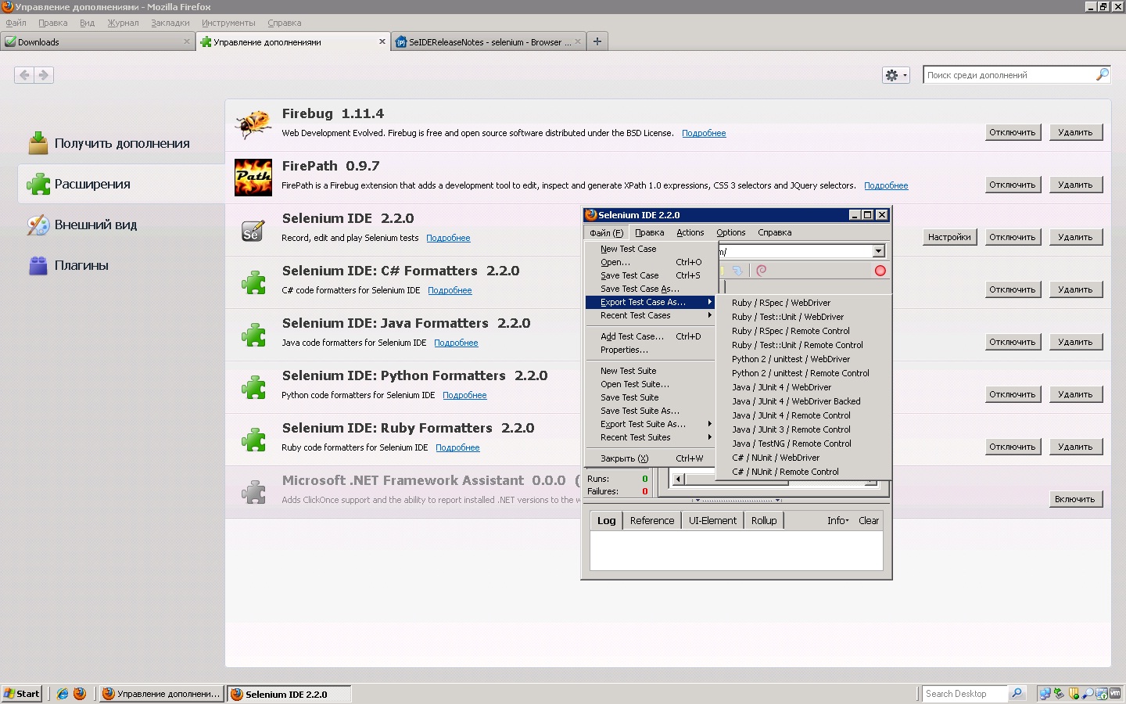Image resolution: width=1126 pixels, height=704 pixels.
Task: Open the gear tools dropdown
Action: click(x=895, y=75)
